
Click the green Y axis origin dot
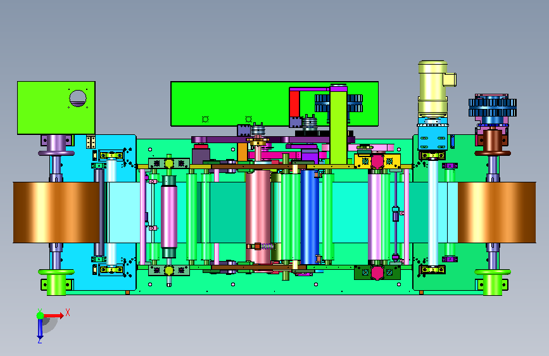(x=41, y=315)
